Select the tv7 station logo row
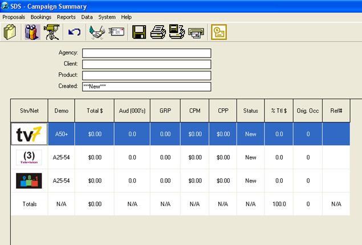 [x=29, y=134]
